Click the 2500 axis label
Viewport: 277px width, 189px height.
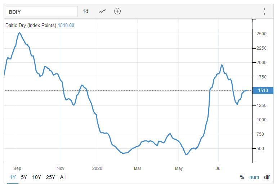[x=262, y=34]
